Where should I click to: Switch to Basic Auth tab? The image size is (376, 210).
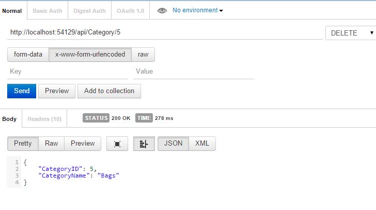(x=49, y=10)
